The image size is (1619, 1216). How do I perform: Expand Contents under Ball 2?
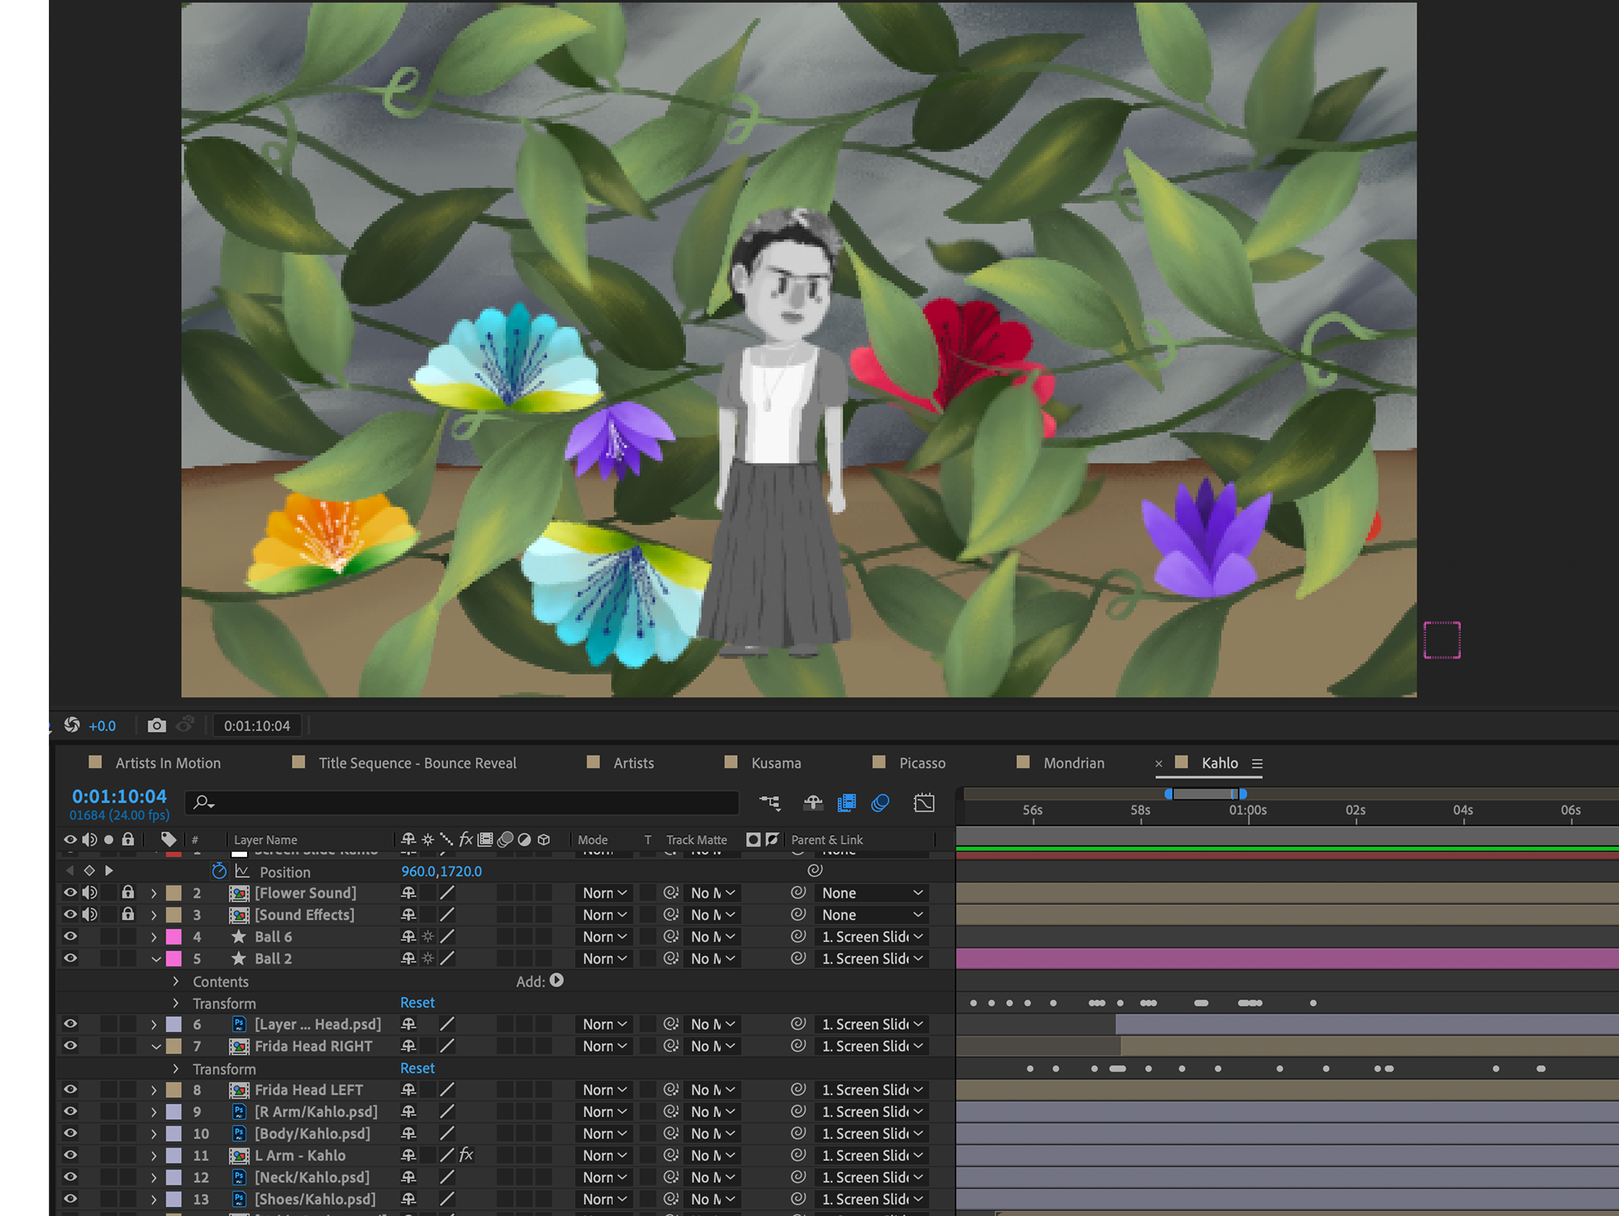(175, 982)
